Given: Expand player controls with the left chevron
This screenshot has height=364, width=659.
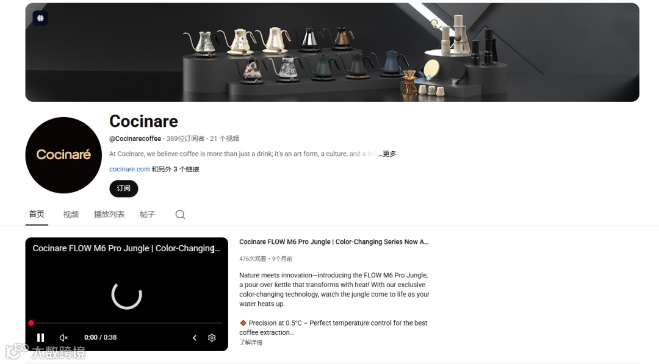Looking at the screenshot, I should click(195, 338).
